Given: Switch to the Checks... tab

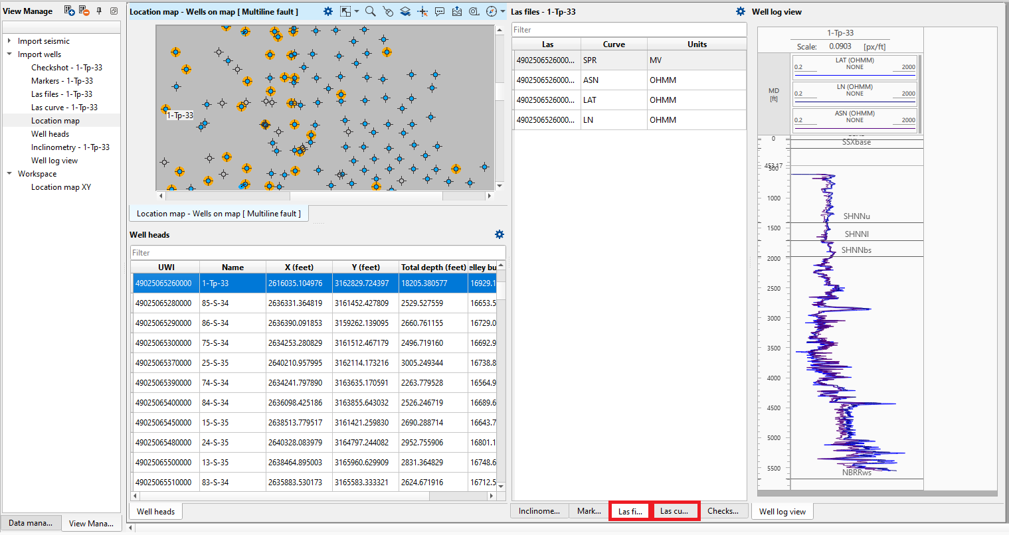Looking at the screenshot, I should pyautogui.click(x=723, y=511).
